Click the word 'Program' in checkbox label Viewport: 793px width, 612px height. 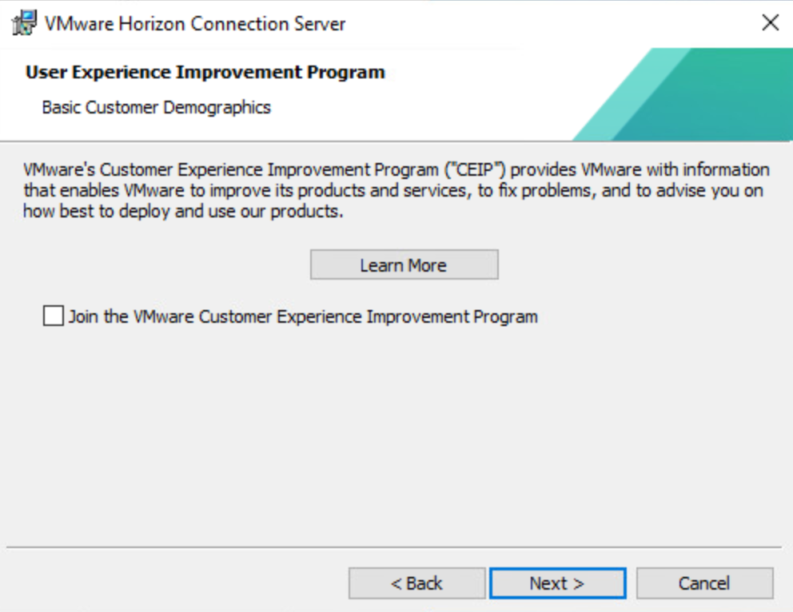(505, 316)
